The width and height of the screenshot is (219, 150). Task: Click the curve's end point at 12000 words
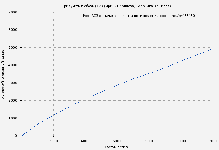tap(212, 49)
